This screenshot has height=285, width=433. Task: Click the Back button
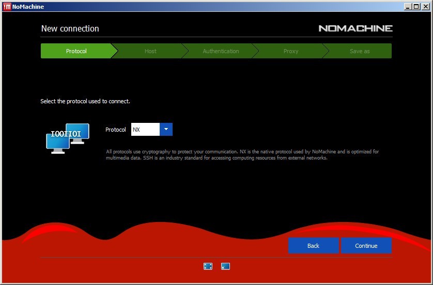[314, 246]
